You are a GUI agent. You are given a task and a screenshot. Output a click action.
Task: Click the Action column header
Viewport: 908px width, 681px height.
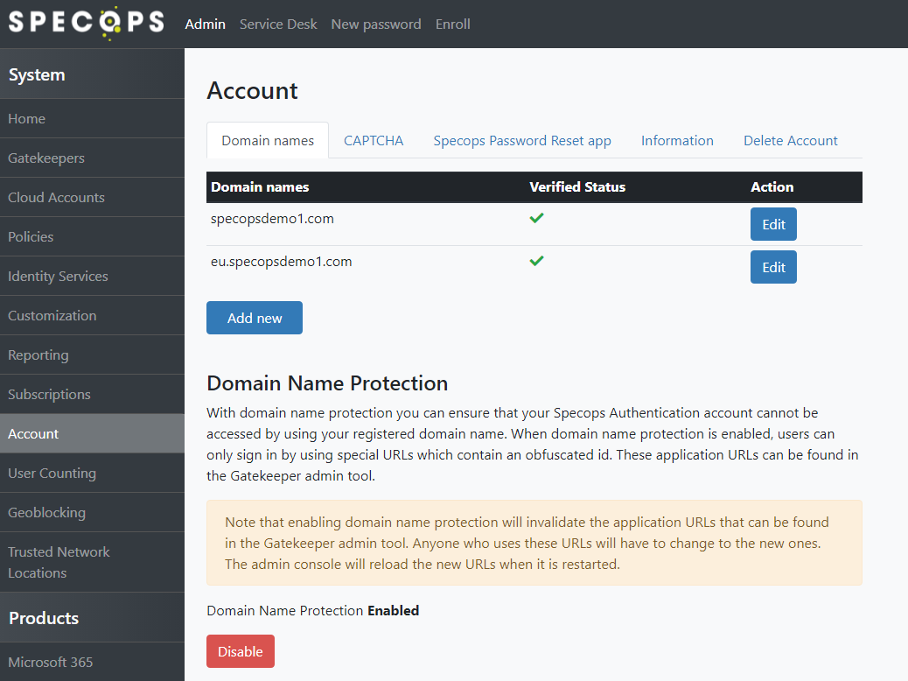tap(772, 186)
